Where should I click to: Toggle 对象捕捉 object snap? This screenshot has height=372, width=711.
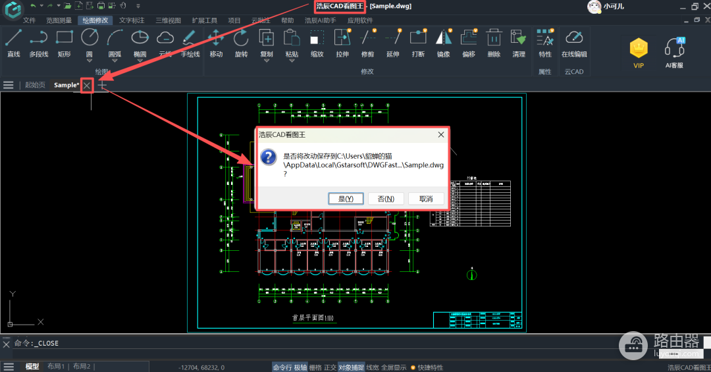(352, 367)
